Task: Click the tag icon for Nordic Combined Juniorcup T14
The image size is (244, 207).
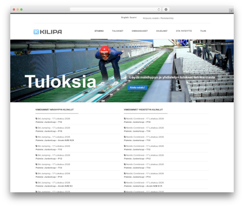Action: tap(125, 164)
